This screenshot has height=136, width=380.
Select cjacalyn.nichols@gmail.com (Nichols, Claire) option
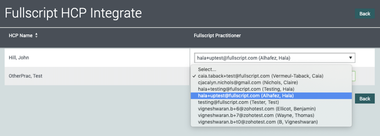[x=271, y=82]
